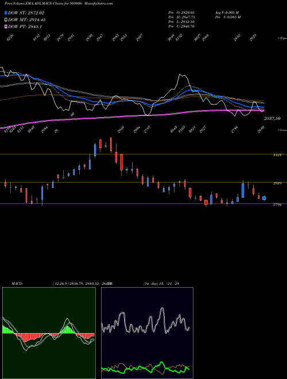Click the Pre H: 2847.75 value
Screen dimensions: 287x379
point(181,17)
